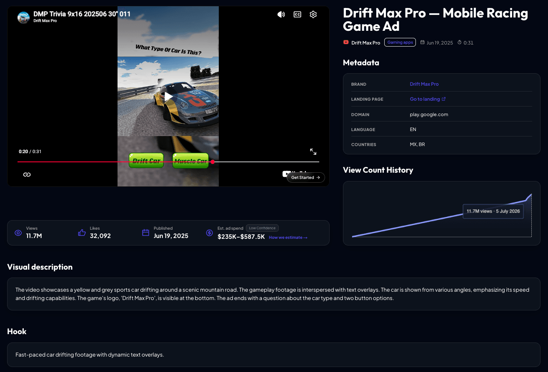The image size is (548, 372).
Task: Click the green Drift Car answer button
Action: [x=146, y=161]
